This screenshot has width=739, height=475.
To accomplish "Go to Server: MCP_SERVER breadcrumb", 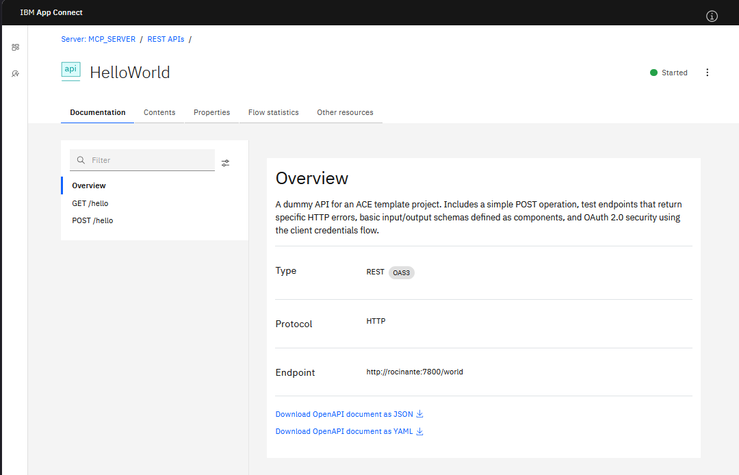I will (98, 39).
